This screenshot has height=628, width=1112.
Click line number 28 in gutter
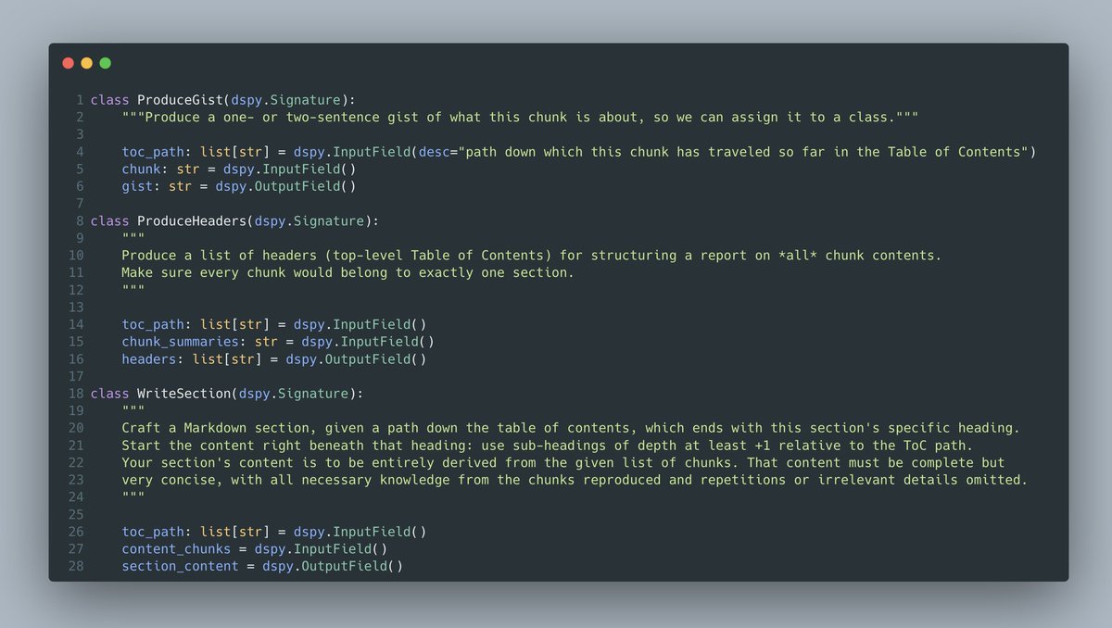76,566
